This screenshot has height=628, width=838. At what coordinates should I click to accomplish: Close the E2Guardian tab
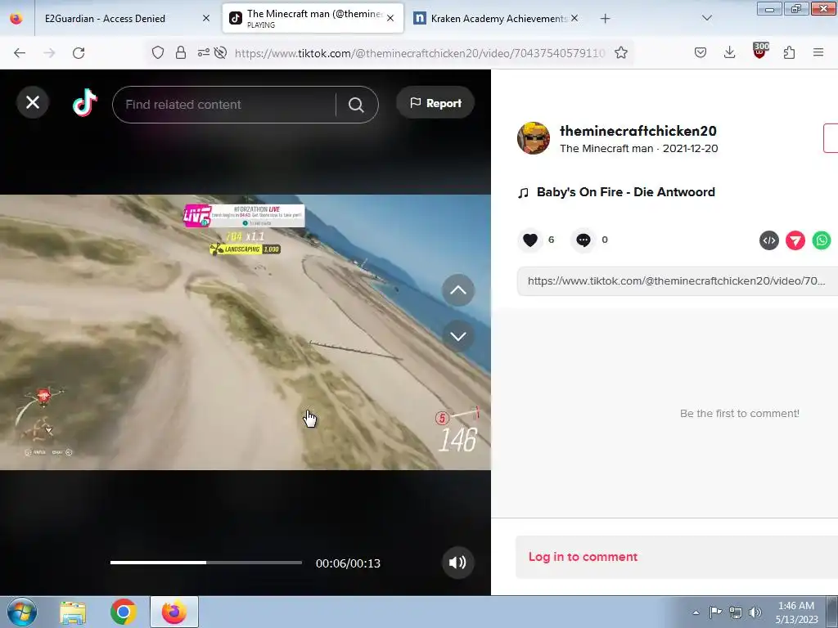(x=205, y=18)
